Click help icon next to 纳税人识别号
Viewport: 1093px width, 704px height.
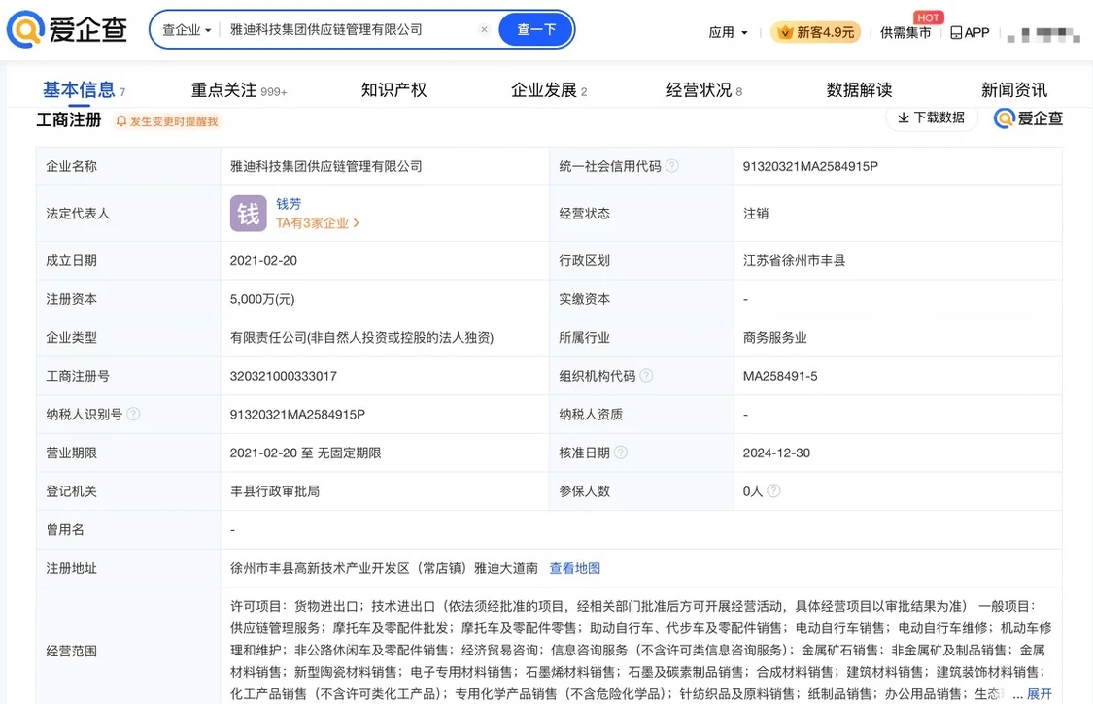[x=133, y=414]
